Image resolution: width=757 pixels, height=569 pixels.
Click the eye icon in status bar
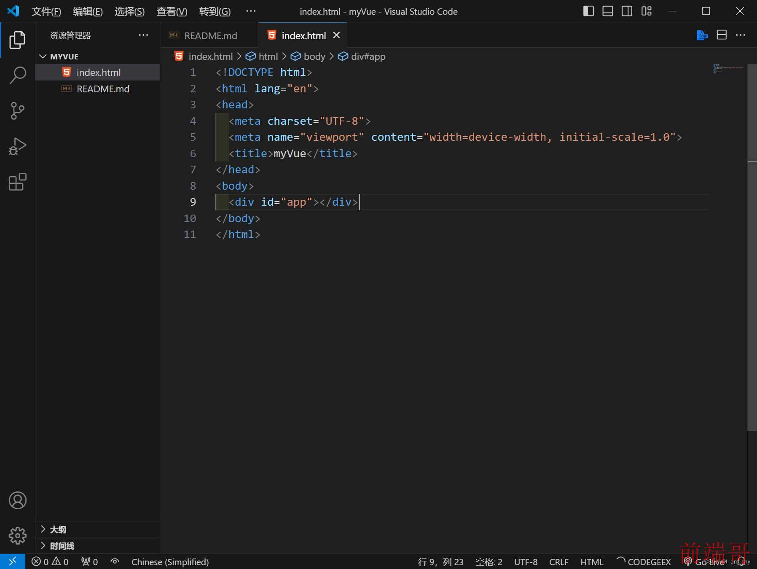[115, 561]
